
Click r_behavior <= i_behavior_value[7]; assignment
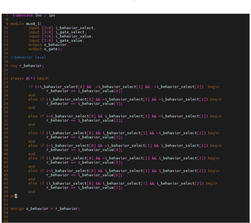coord(85,187)
